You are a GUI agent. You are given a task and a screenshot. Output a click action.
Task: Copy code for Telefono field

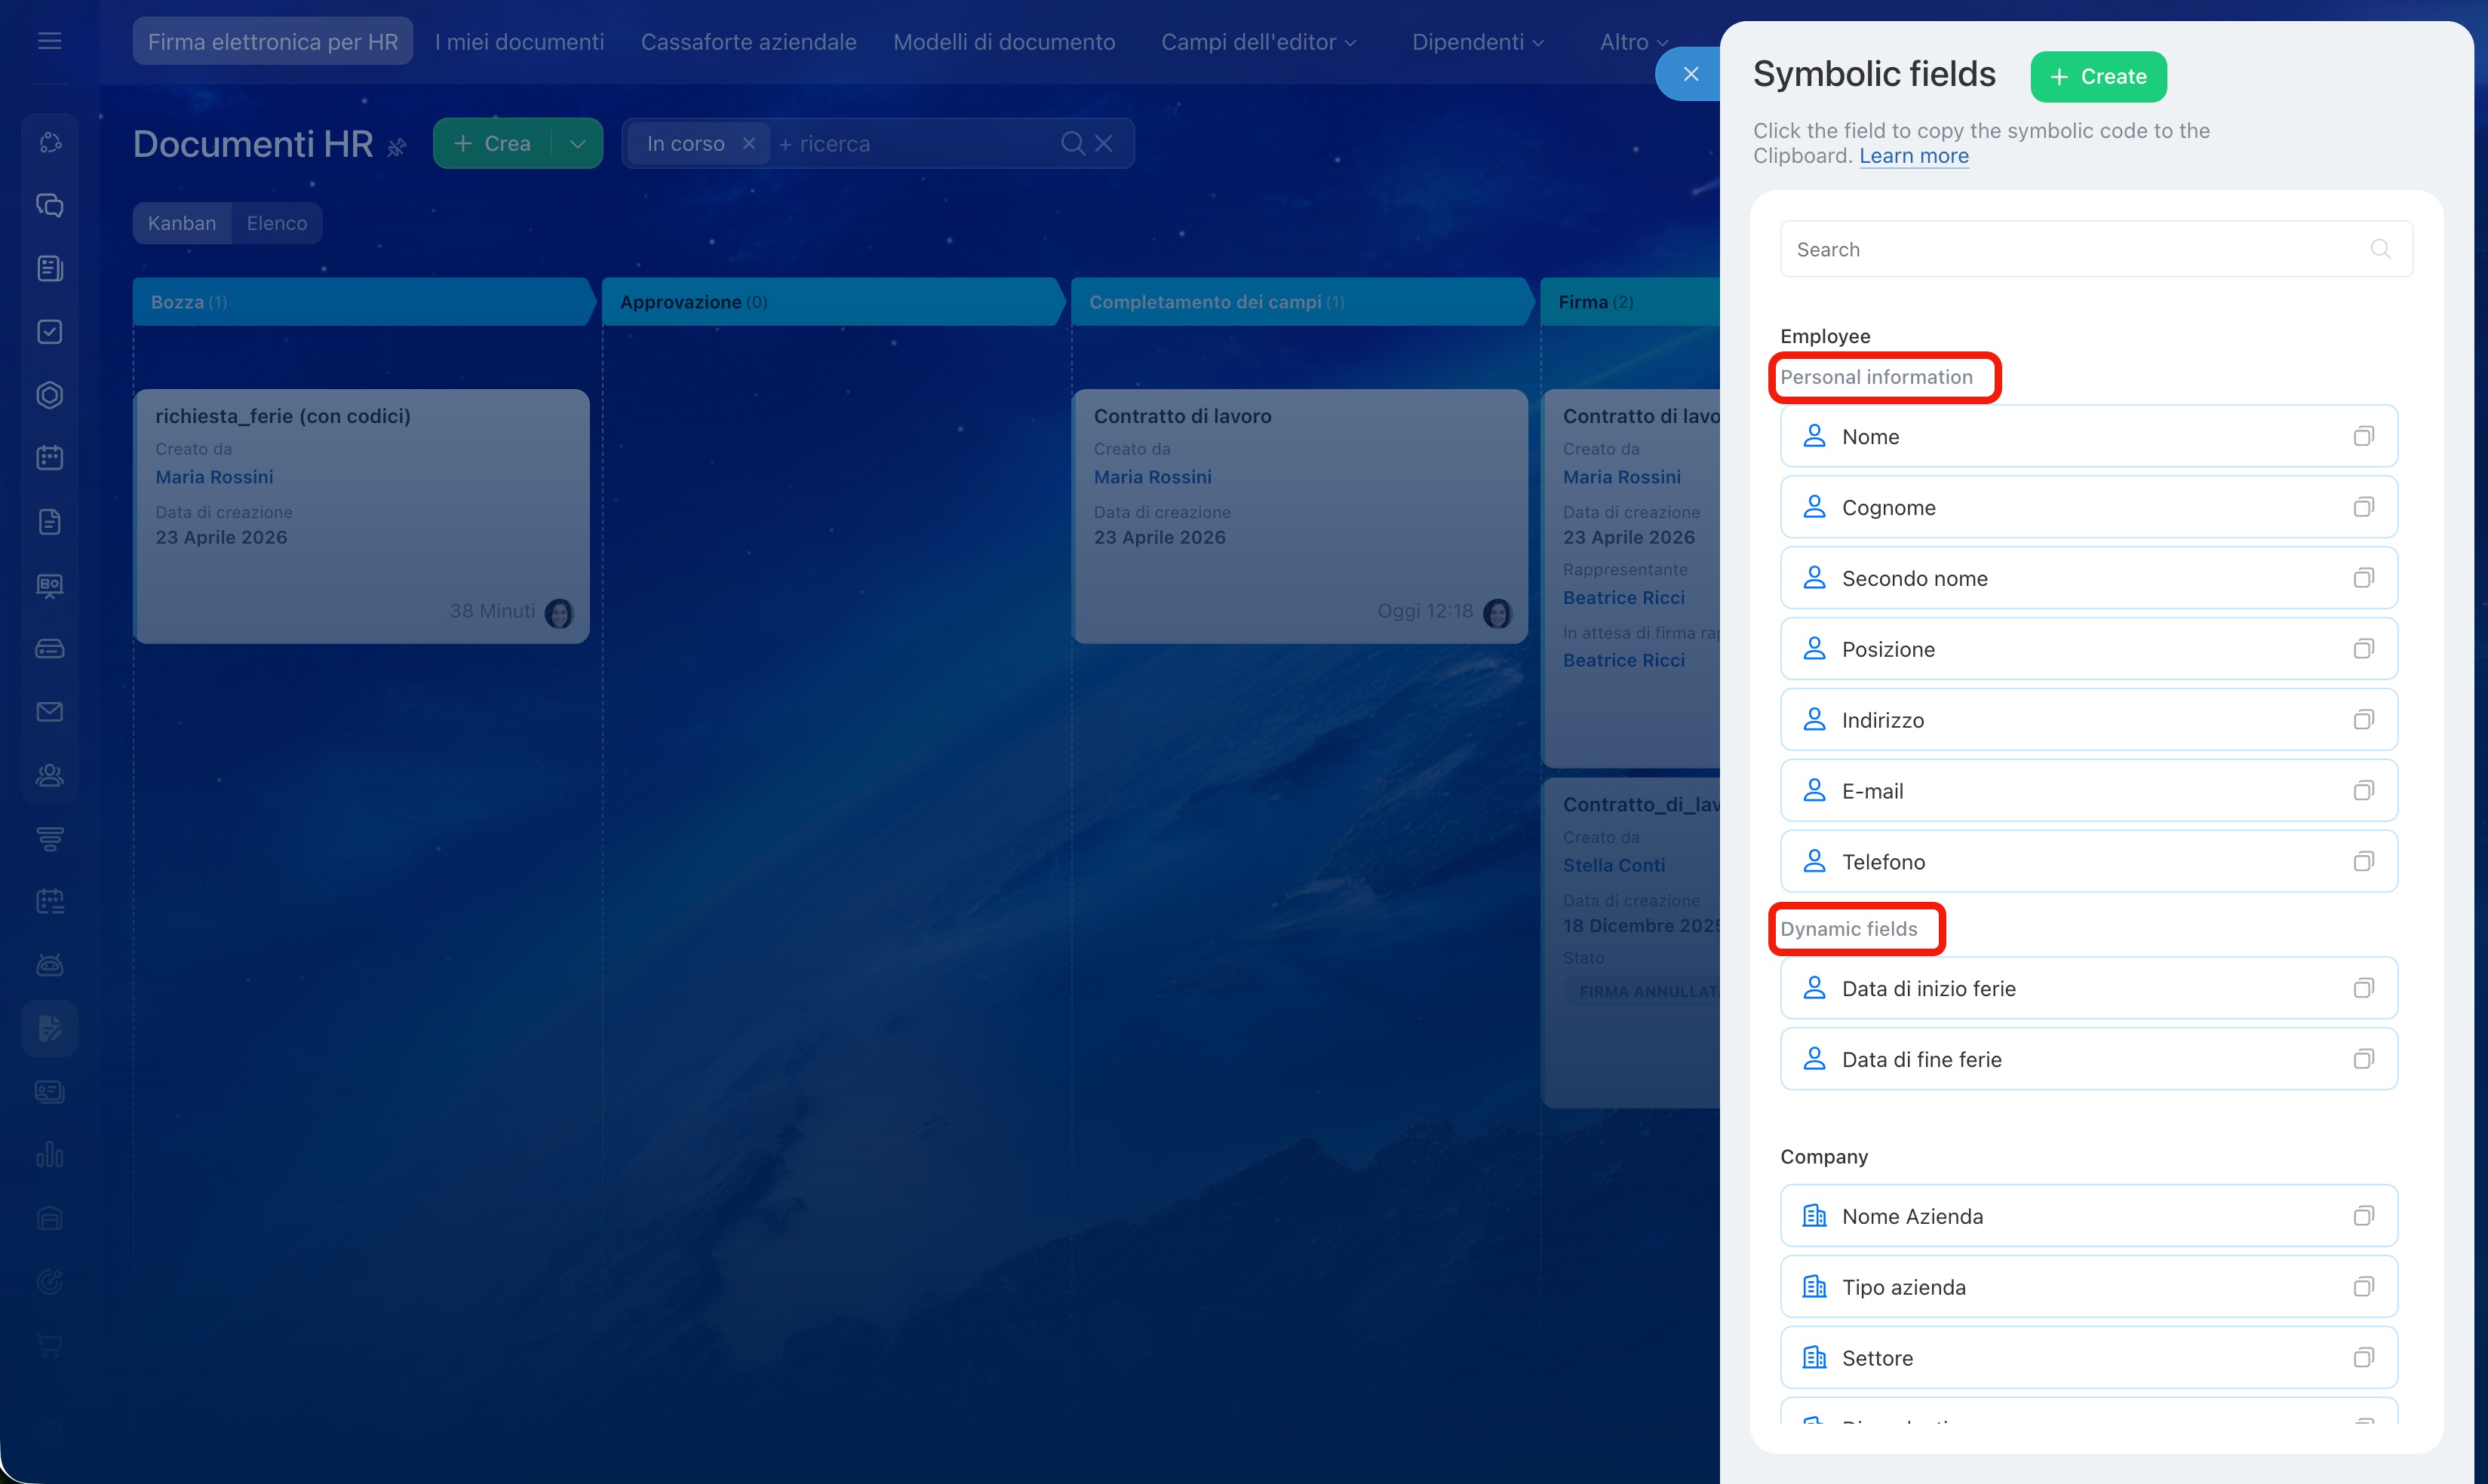click(x=2363, y=861)
